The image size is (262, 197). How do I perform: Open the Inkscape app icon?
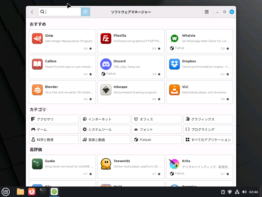coord(106,90)
